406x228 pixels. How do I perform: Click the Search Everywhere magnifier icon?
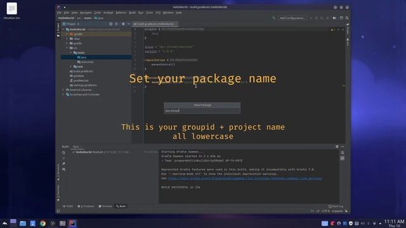tap(347, 18)
